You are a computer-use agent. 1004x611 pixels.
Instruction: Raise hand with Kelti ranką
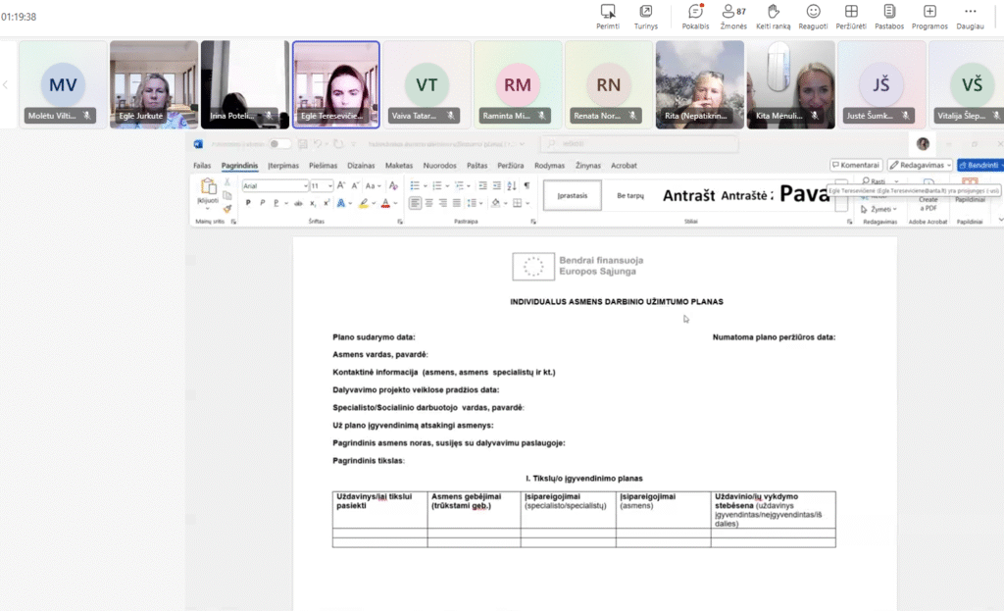773,12
